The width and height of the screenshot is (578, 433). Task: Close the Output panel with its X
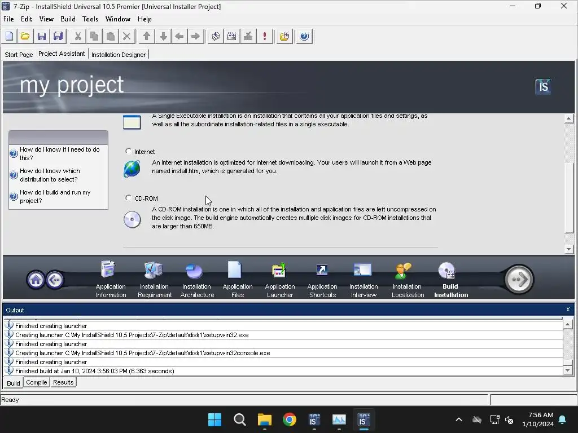(x=568, y=310)
